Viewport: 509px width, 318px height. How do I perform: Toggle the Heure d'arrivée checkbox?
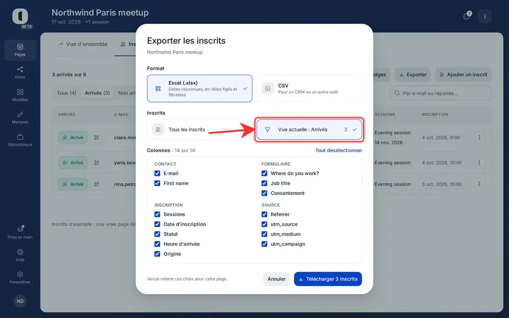coord(157,244)
